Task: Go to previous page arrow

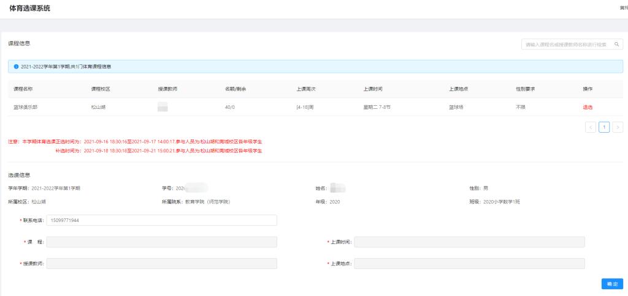Action: [591, 127]
